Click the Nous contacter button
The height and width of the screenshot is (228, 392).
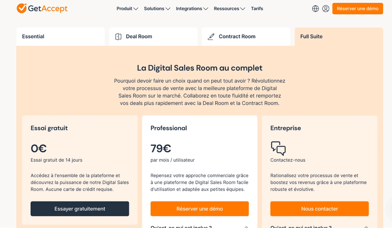click(319, 209)
